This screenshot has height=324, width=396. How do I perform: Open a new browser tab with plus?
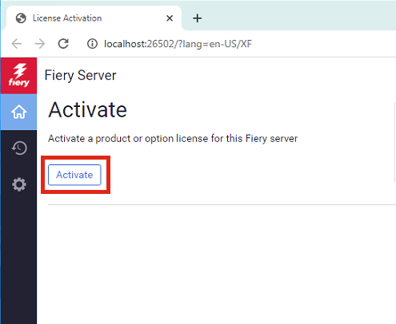click(x=198, y=18)
